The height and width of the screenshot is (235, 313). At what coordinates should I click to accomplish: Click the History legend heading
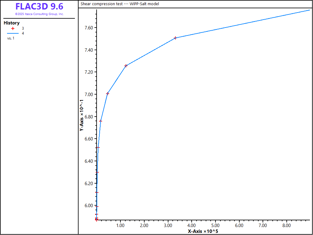[12, 23]
